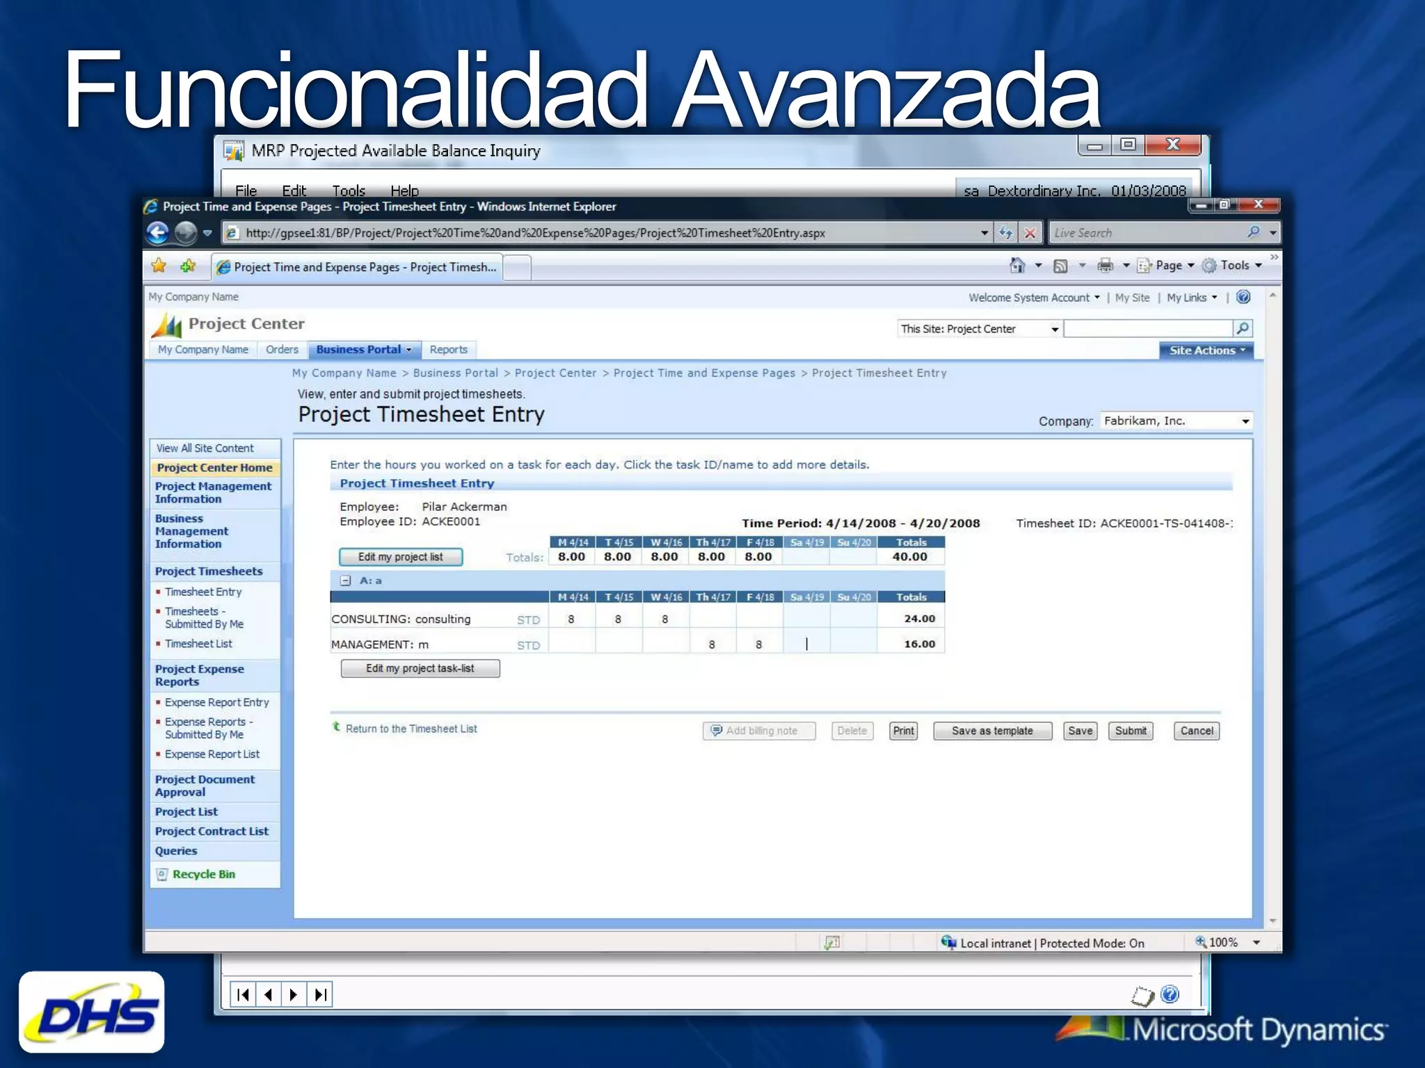Image resolution: width=1425 pixels, height=1068 pixels.
Task: Print the page with the printer icon
Action: (x=1105, y=265)
